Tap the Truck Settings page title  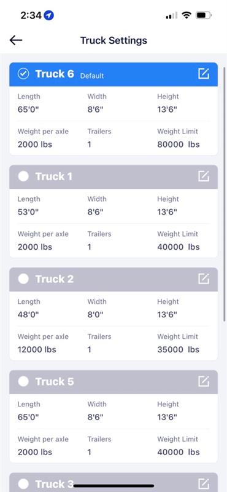click(x=113, y=41)
